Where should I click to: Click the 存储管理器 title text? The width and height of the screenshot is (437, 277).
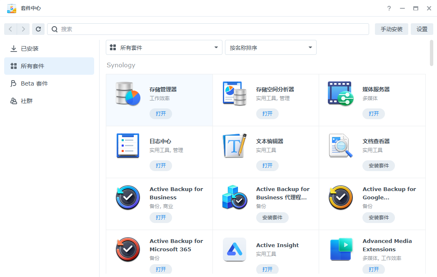coord(163,89)
